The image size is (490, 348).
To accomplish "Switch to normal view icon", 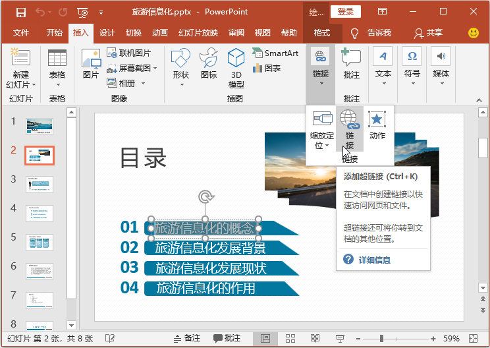I will pyautogui.click(x=265, y=338).
